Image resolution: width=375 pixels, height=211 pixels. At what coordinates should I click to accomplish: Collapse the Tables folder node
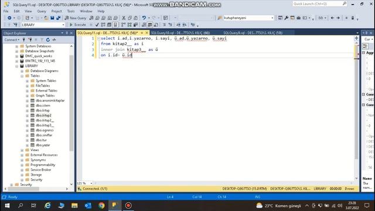point(22,76)
